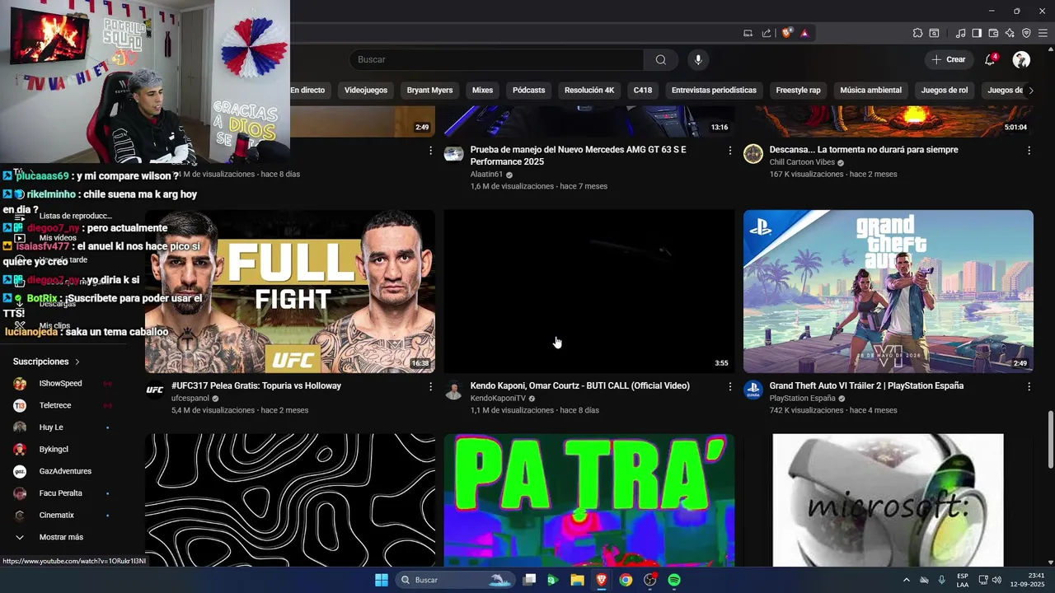Open the Chill Cartoon Vibes channel link

click(x=802, y=163)
